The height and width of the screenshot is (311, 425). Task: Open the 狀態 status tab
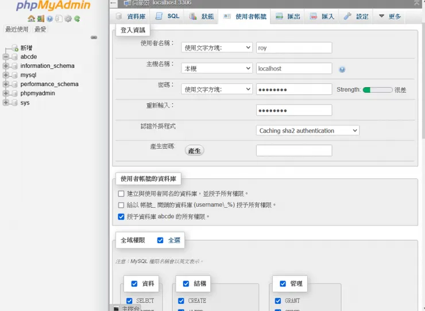click(202, 17)
